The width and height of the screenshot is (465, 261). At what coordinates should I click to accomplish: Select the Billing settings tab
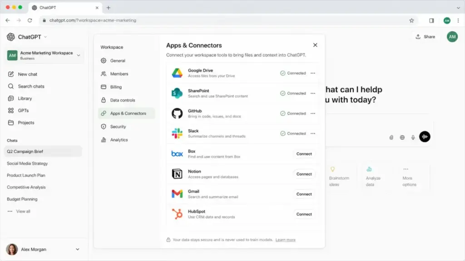click(127, 87)
